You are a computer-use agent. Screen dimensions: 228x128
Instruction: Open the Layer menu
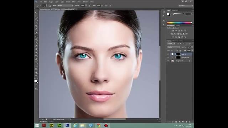(57, 2)
